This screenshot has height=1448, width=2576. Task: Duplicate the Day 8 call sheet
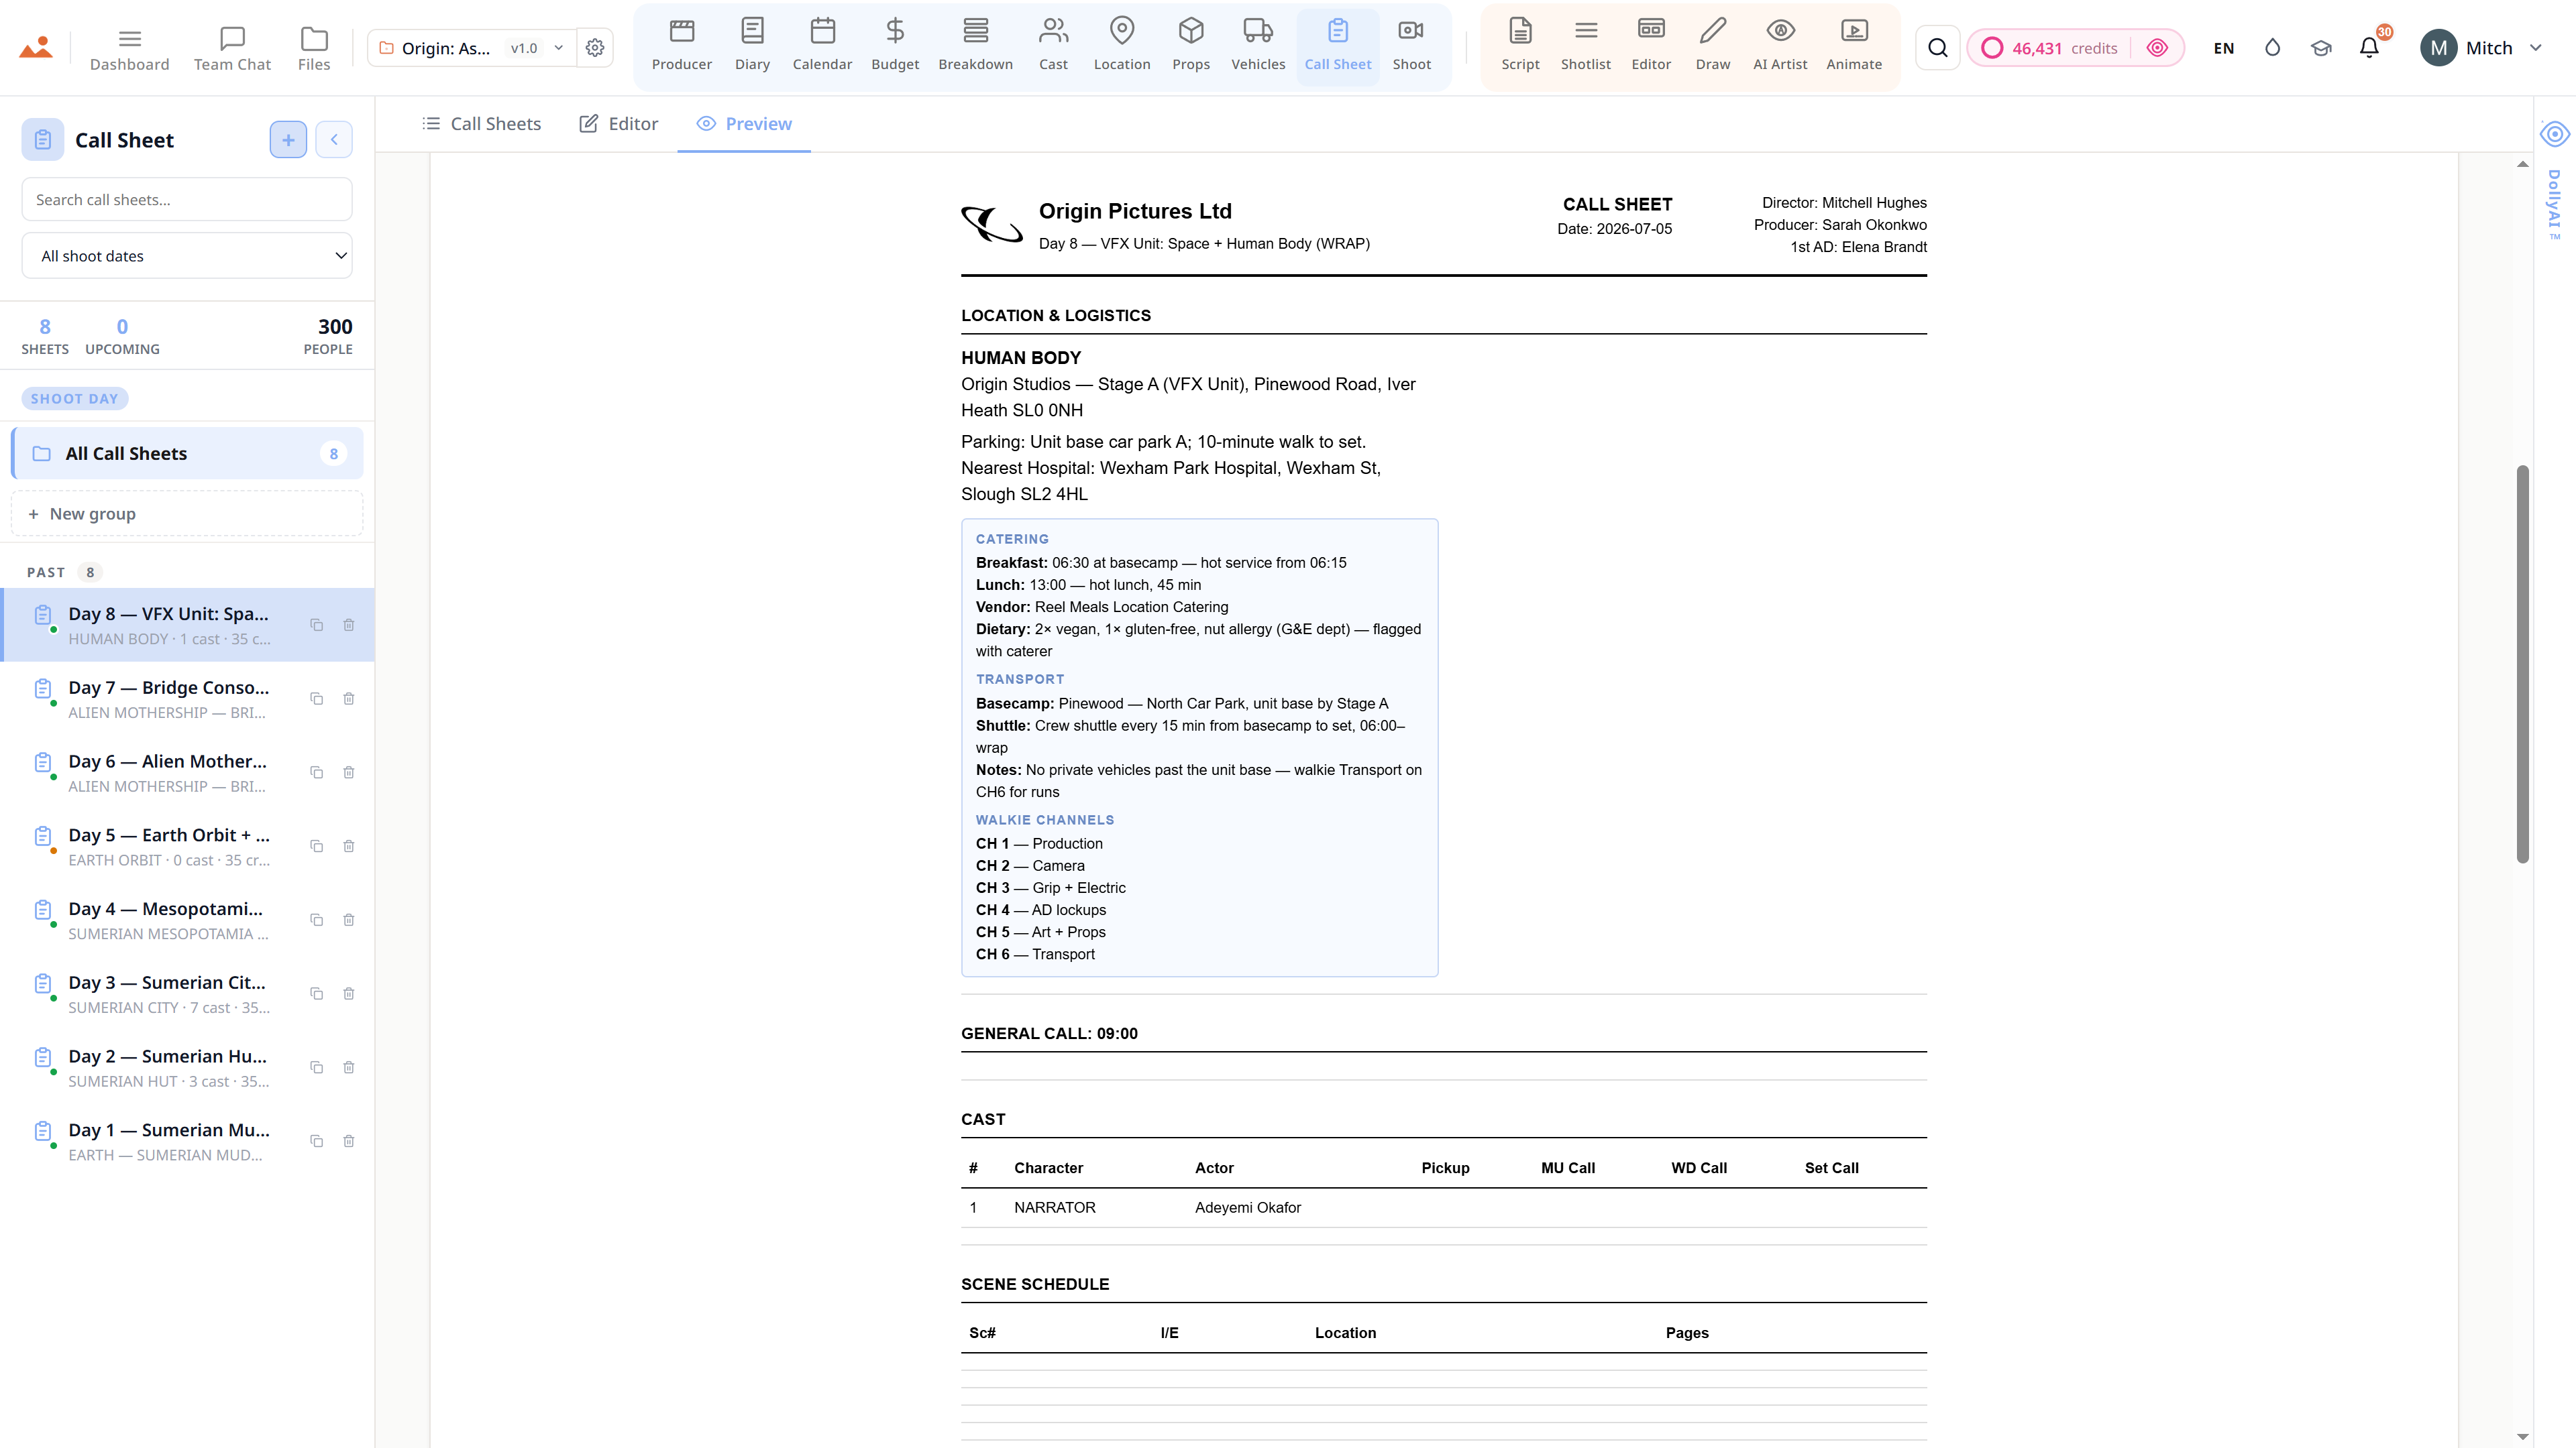click(x=316, y=625)
